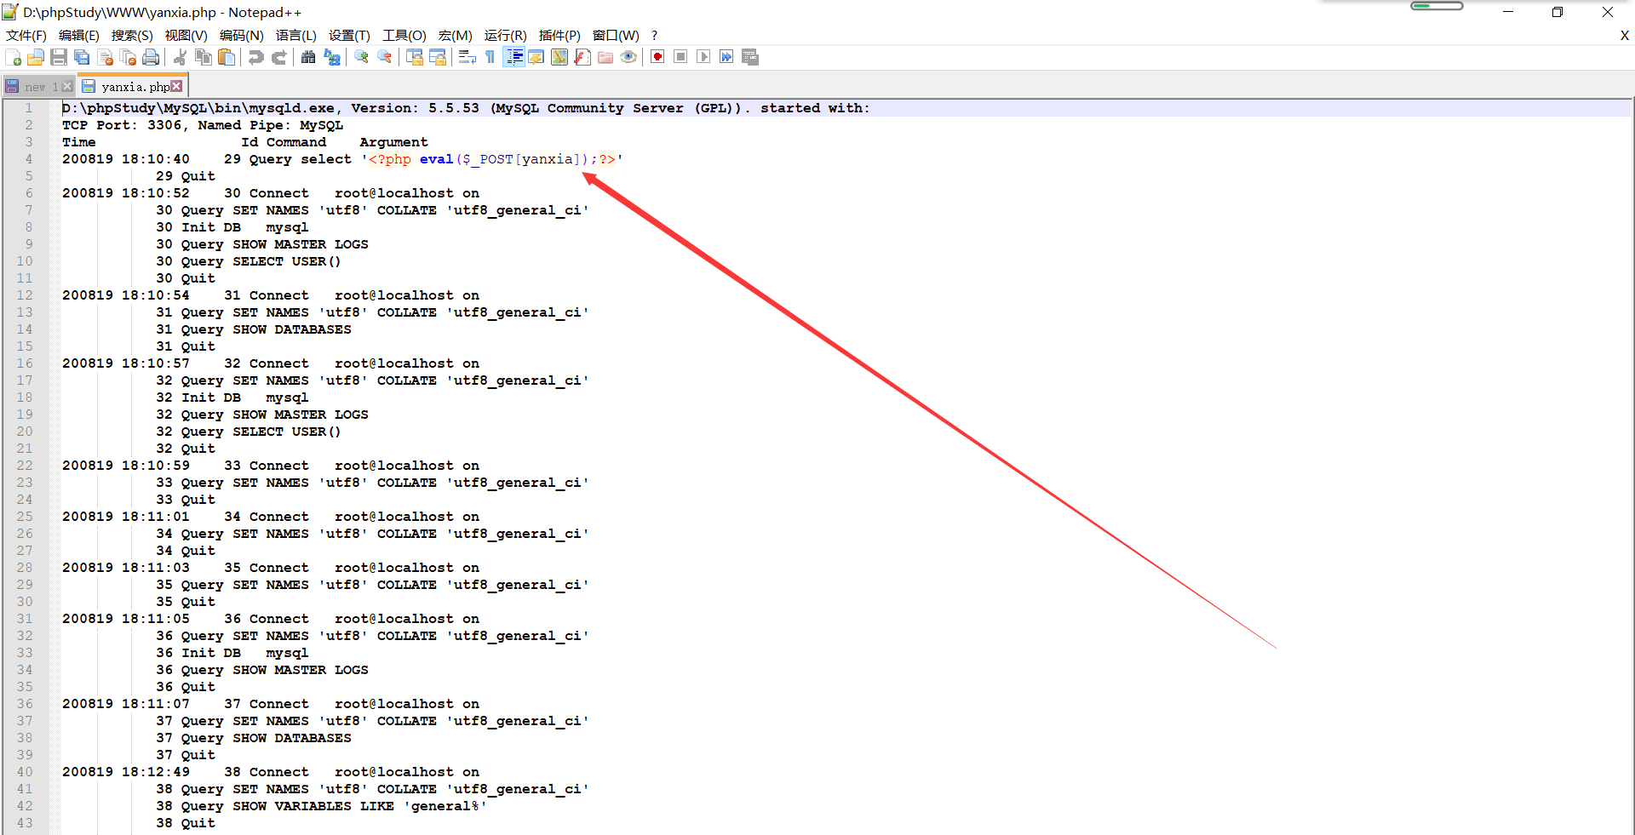Zoom out of the text

tap(385, 57)
